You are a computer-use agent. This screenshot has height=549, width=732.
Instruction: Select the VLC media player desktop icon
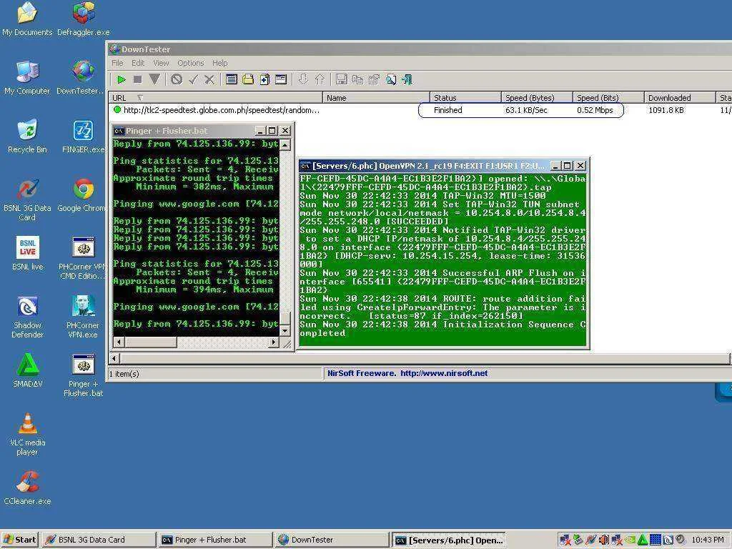(27, 434)
